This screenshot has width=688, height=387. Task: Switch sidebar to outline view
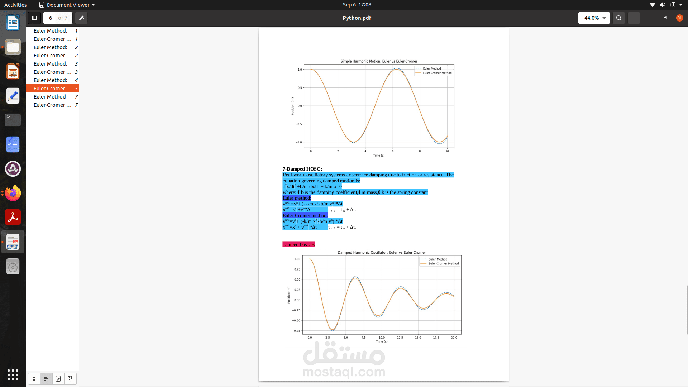click(46, 379)
